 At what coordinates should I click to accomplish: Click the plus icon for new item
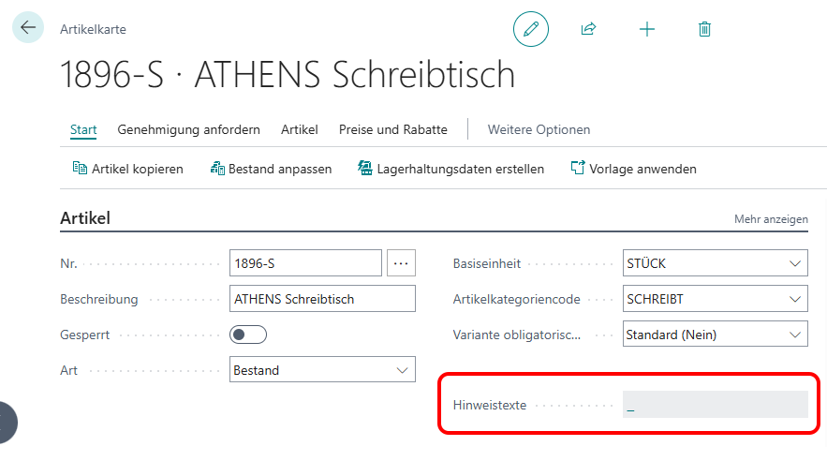tap(647, 29)
